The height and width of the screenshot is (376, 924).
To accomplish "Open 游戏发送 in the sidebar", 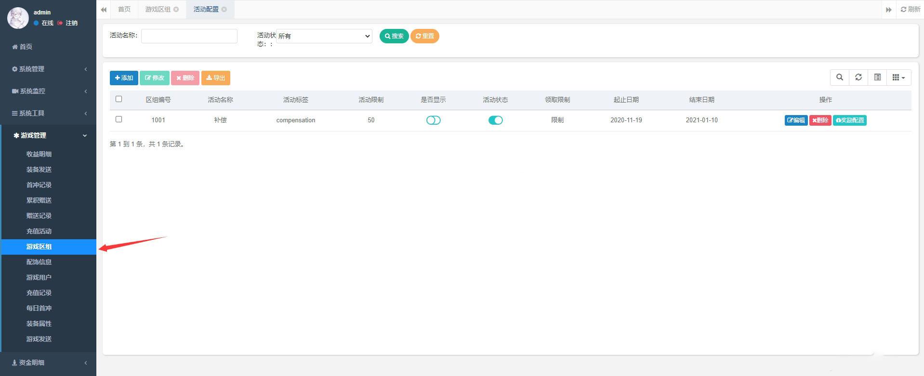I will tap(39, 339).
